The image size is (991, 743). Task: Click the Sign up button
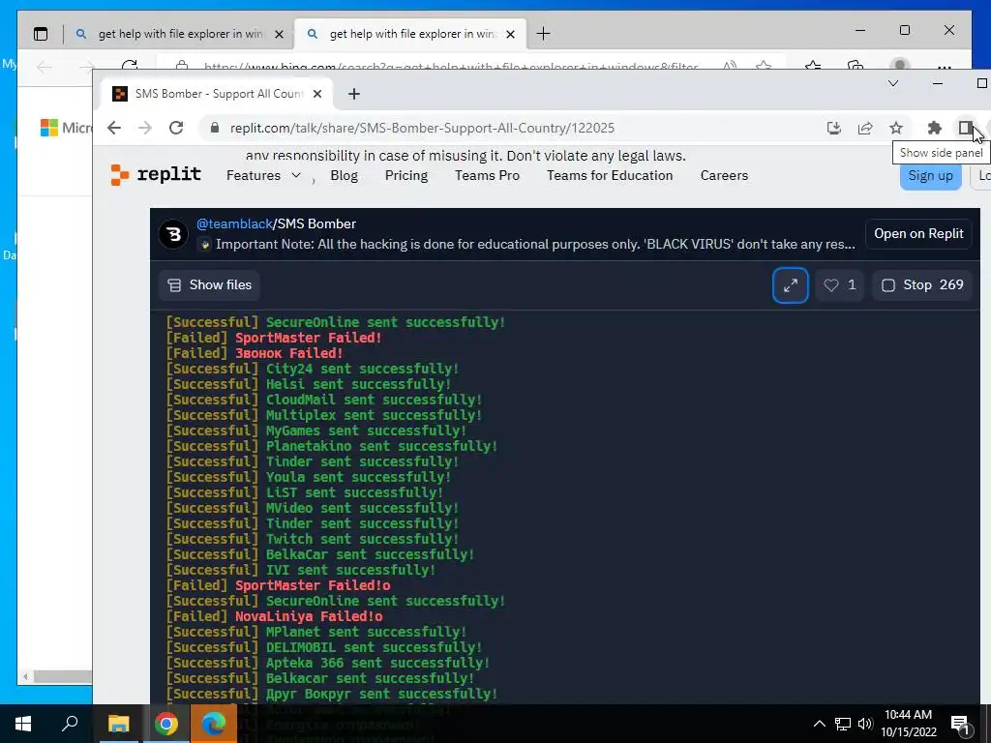coord(930,176)
